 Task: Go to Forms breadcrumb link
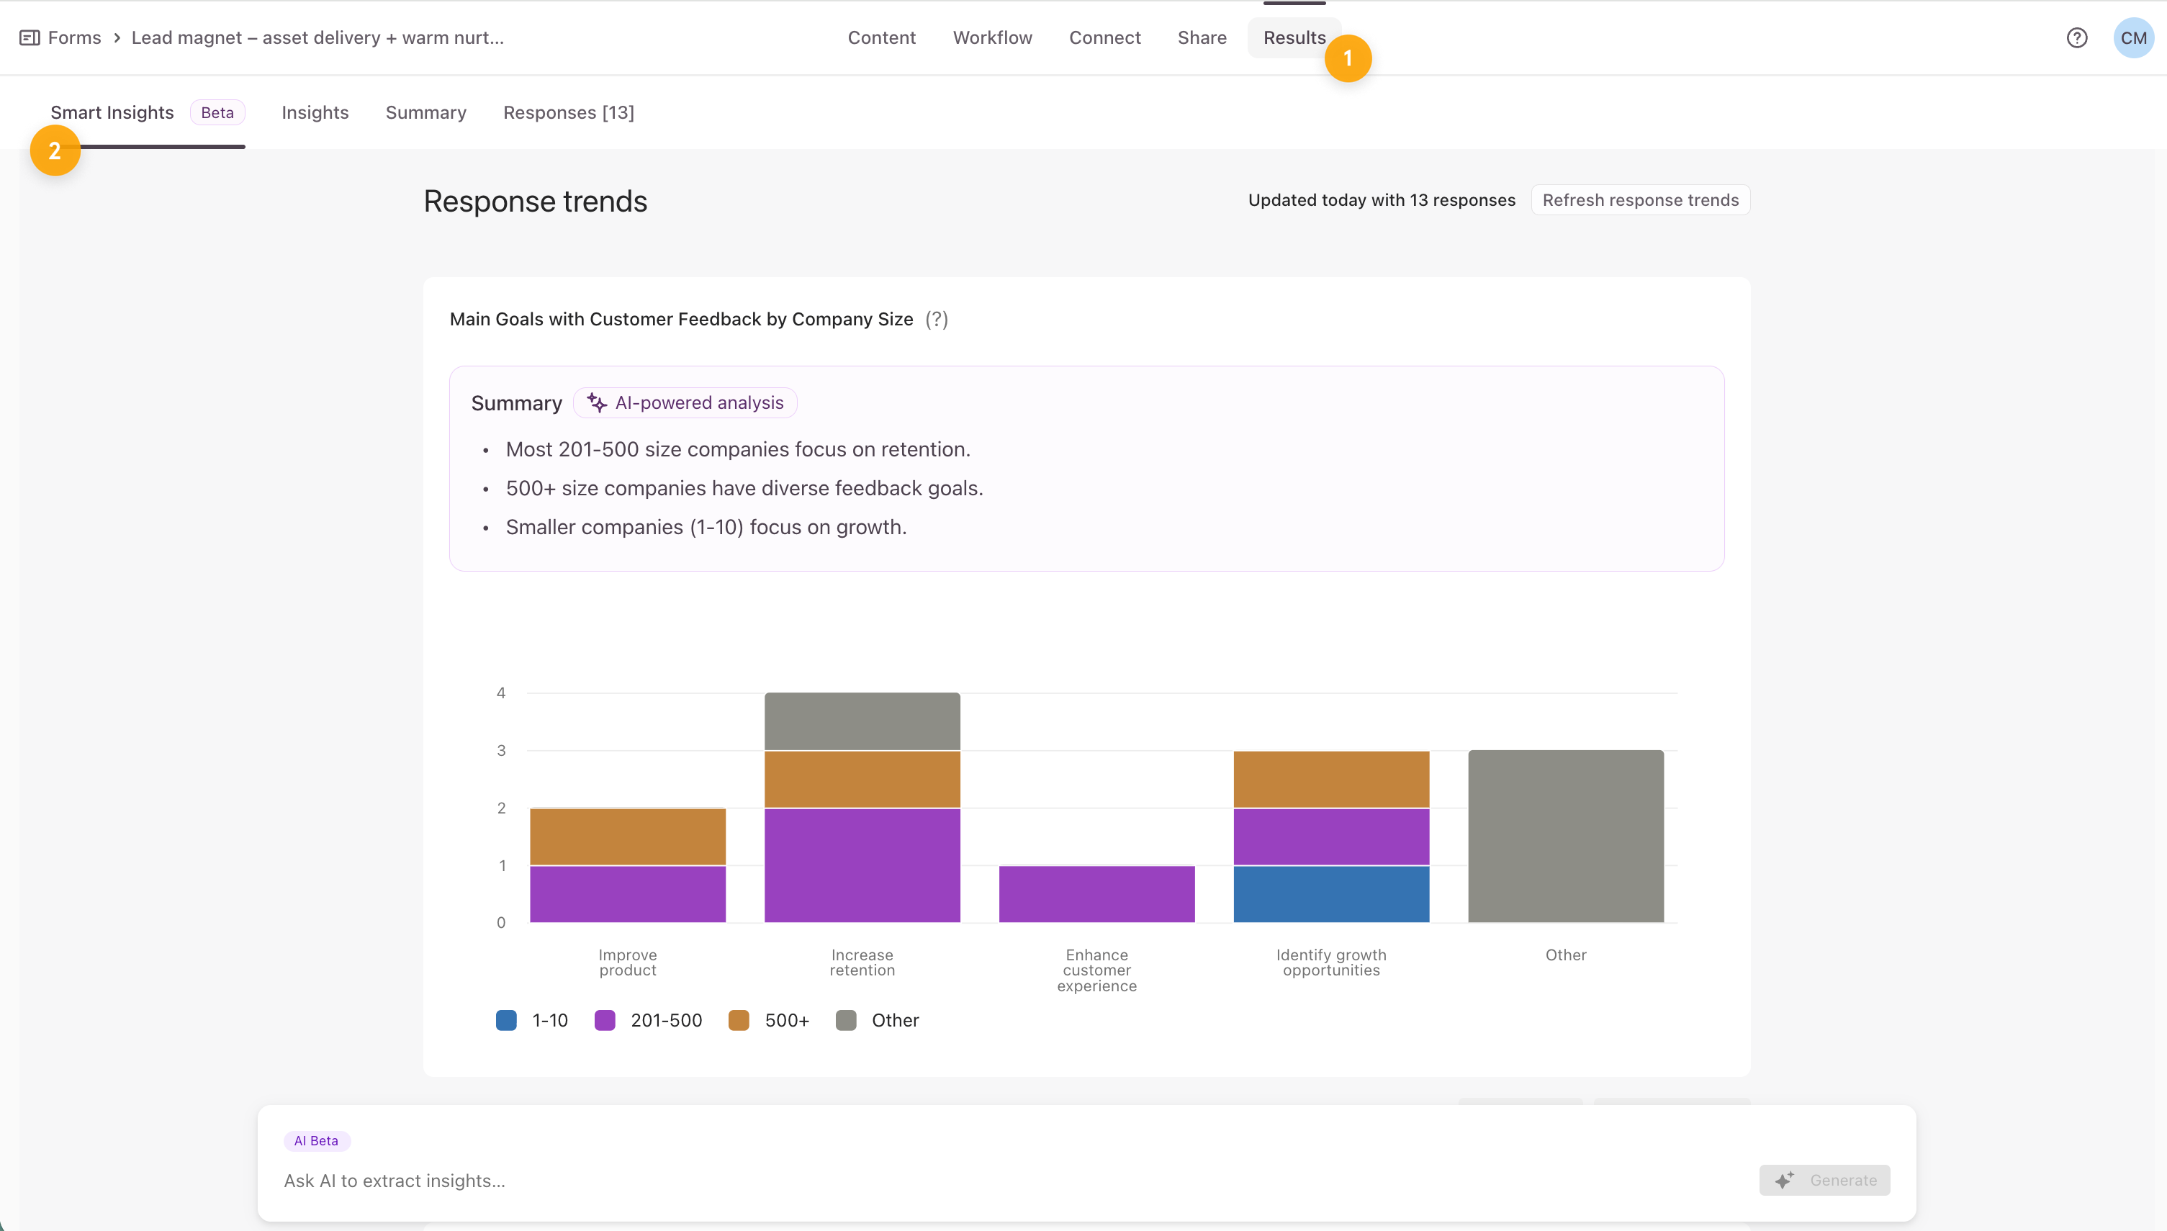tap(74, 38)
